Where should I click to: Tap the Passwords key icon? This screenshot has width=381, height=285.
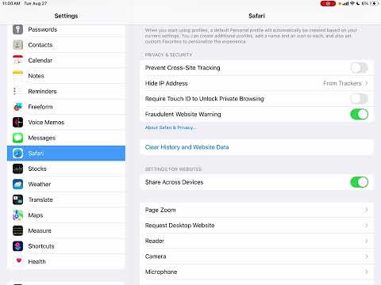(x=17, y=29)
